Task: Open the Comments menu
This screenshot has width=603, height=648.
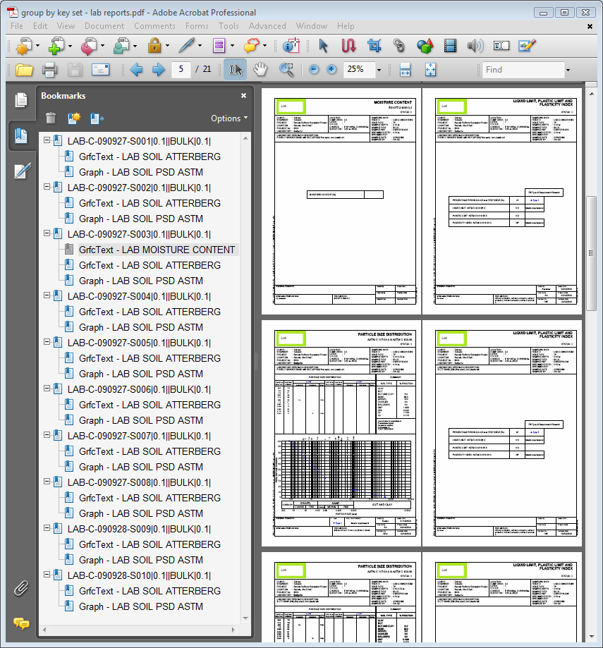Action: [x=154, y=26]
